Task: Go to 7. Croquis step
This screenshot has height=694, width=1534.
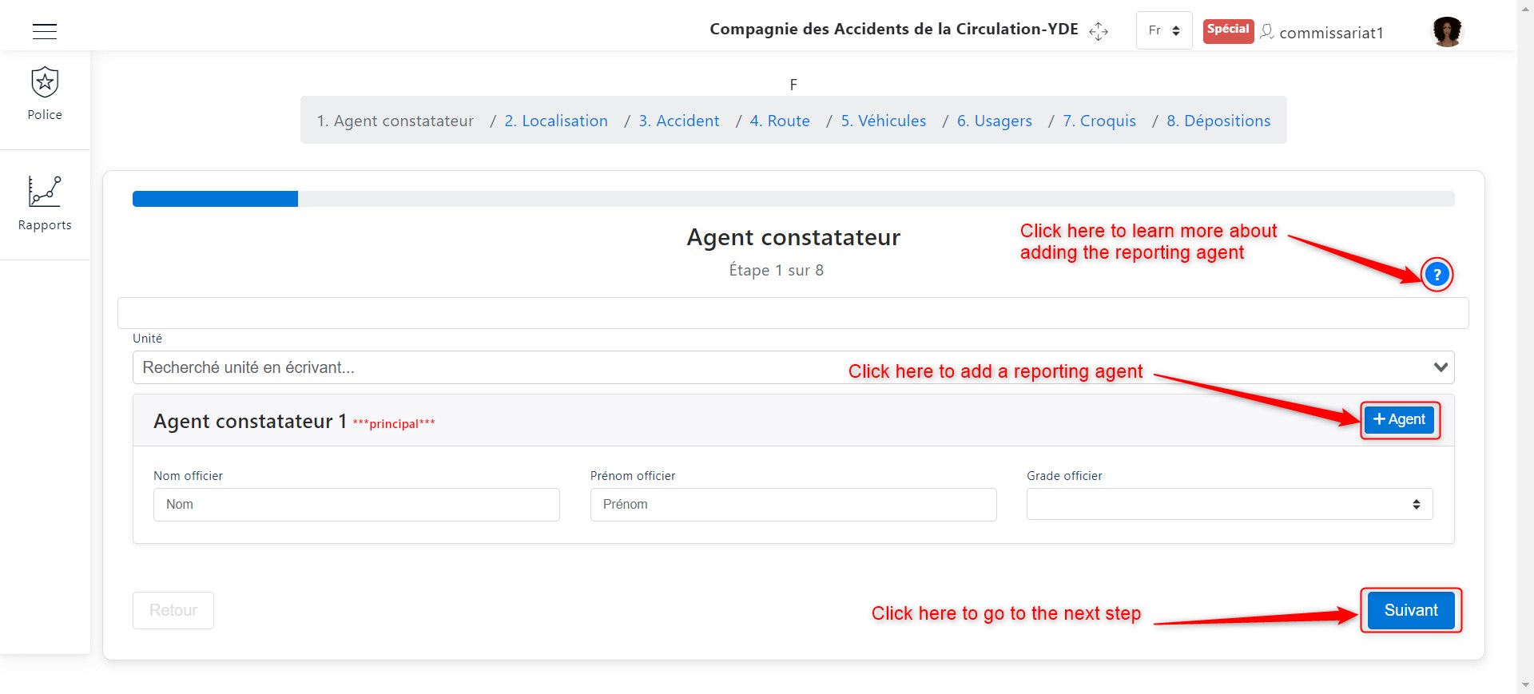Action: click(x=1099, y=121)
